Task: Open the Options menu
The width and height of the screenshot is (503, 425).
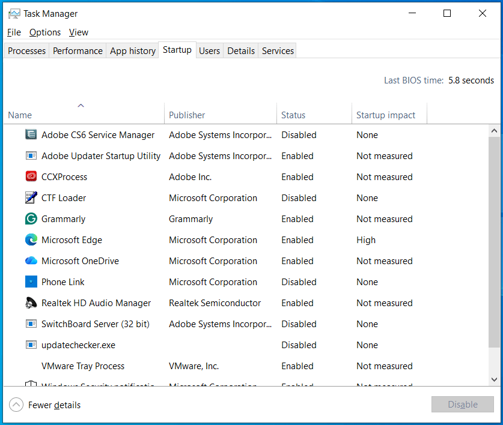Action: pos(44,32)
